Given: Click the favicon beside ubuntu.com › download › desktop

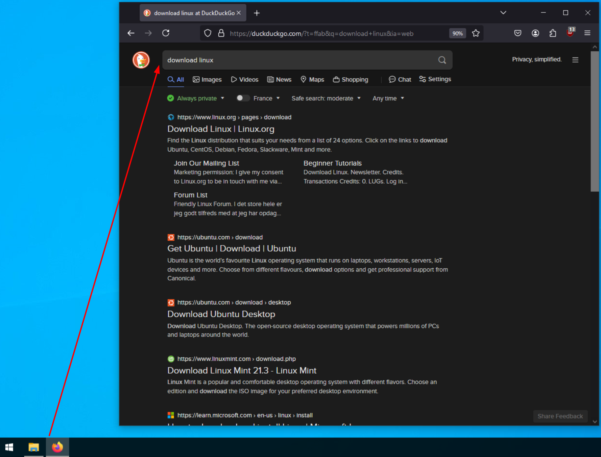Looking at the screenshot, I should (x=171, y=302).
